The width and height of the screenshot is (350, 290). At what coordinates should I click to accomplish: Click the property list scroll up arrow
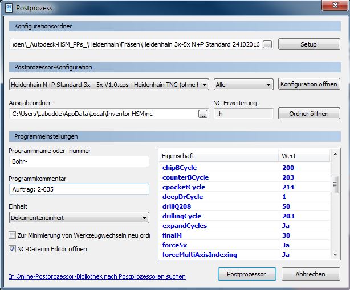tap(335, 154)
